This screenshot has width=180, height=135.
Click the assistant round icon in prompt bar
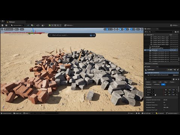(x=91, y=35)
